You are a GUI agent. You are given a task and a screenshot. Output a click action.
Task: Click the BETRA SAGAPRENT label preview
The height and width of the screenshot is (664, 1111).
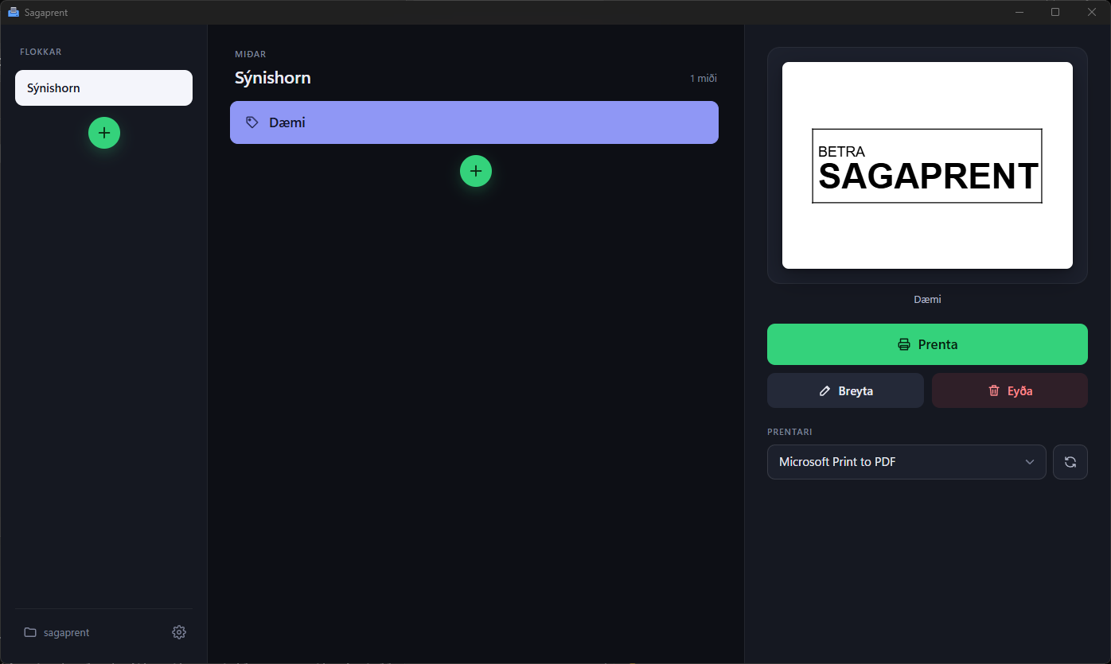click(927, 165)
